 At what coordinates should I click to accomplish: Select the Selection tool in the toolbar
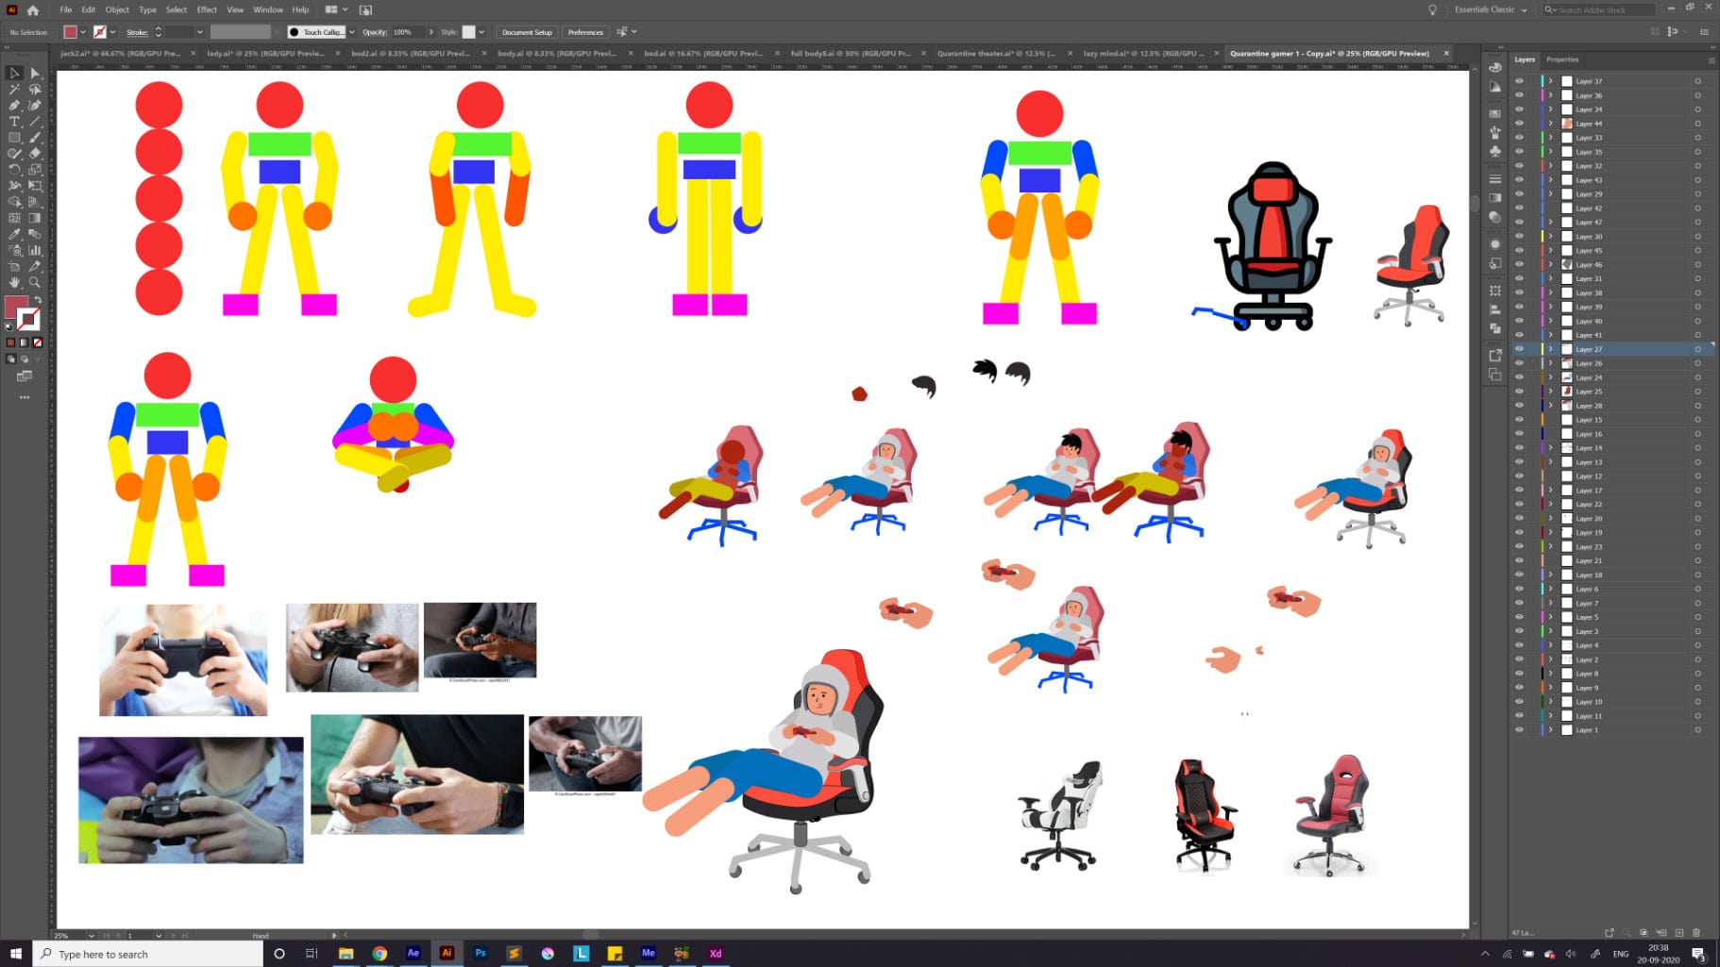pyautogui.click(x=14, y=75)
